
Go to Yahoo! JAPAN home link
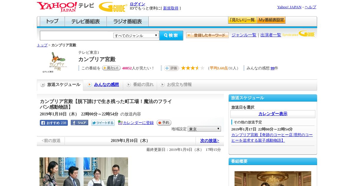[289, 7]
